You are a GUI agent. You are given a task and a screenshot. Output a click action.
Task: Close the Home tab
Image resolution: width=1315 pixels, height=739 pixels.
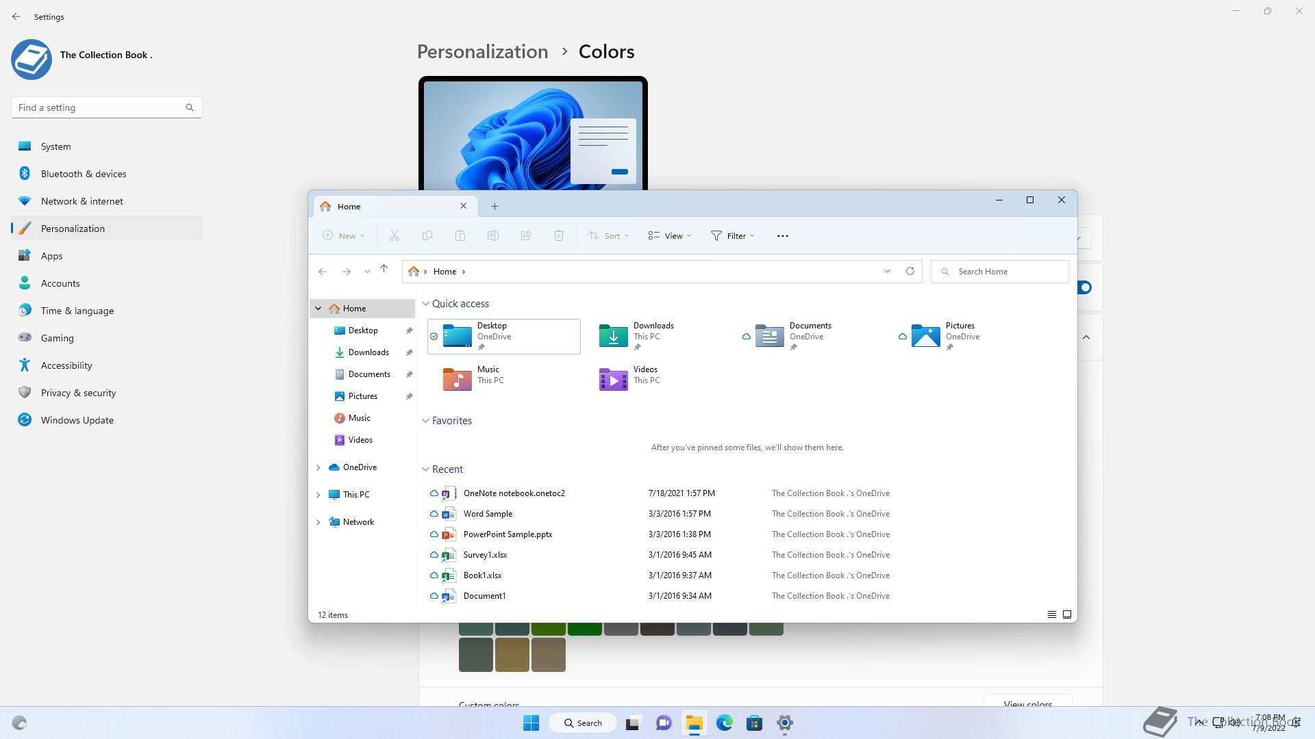(x=463, y=206)
